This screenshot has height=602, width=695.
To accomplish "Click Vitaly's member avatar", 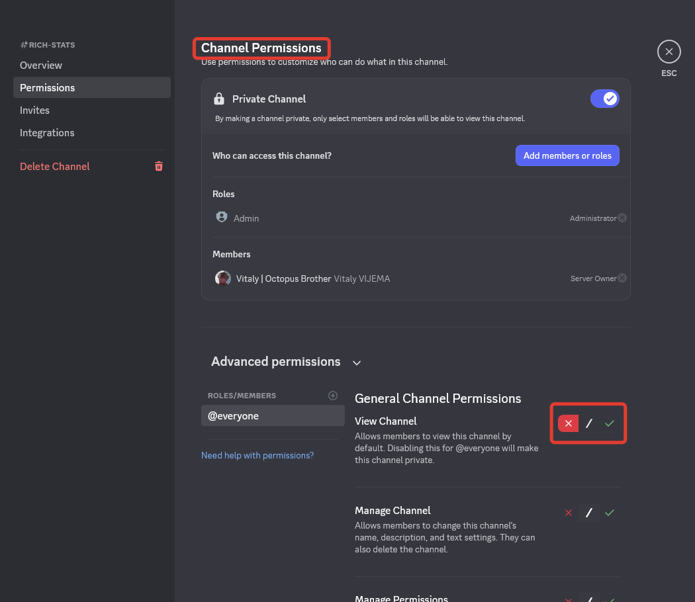I will point(222,279).
